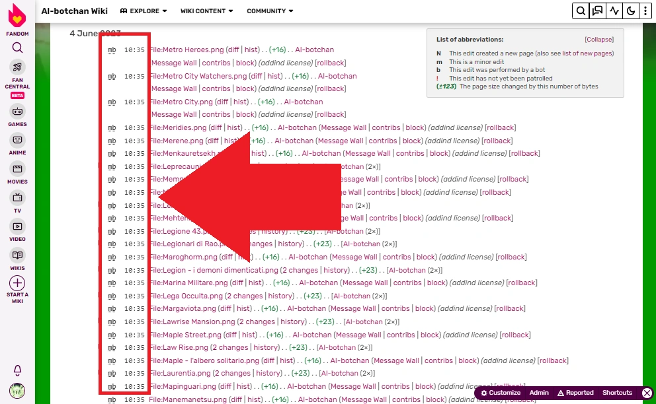Open Customize in the bottom toolbar
This screenshot has width=656, height=404.
pyautogui.click(x=501, y=393)
